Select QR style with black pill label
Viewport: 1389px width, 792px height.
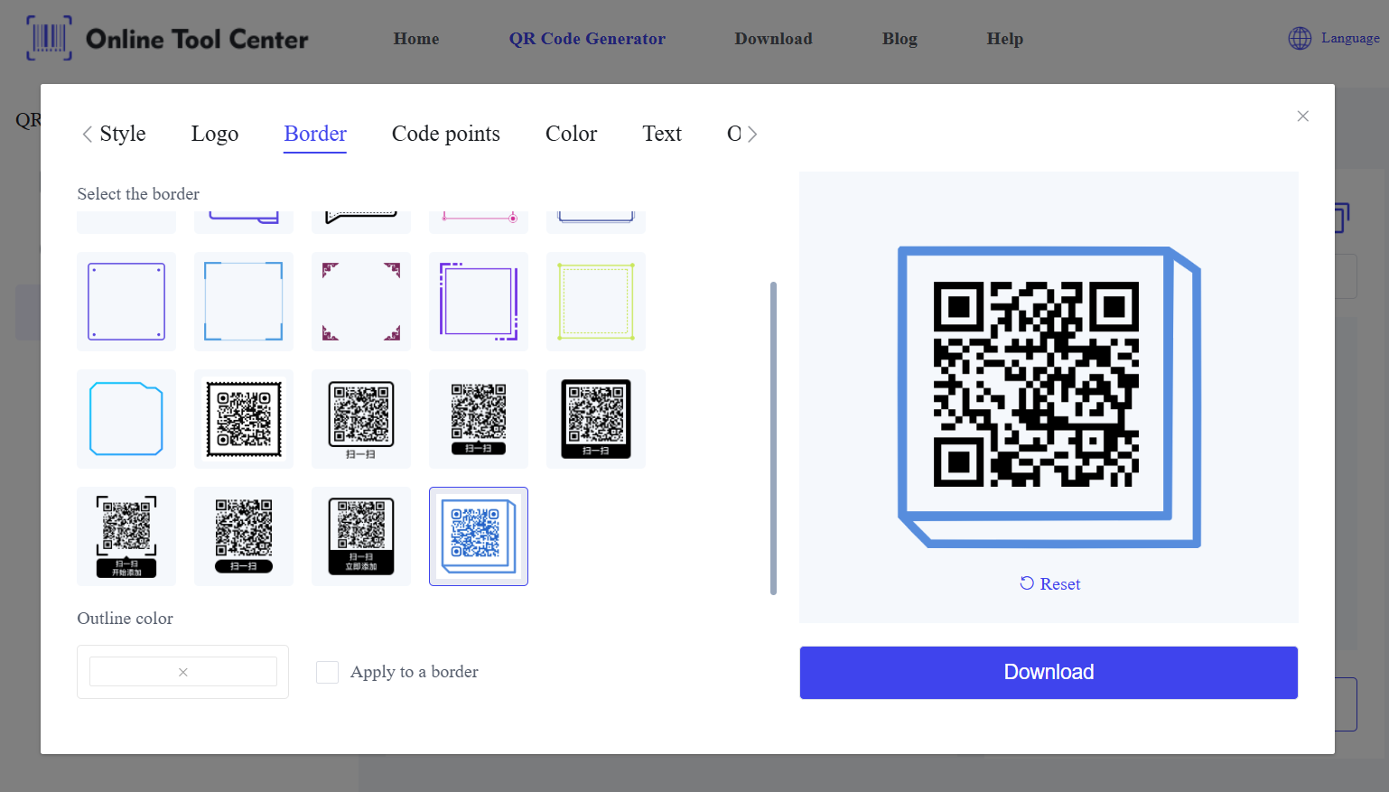[244, 536]
